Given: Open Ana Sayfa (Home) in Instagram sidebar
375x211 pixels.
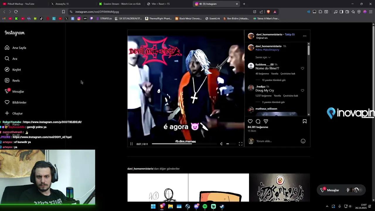Looking at the screenshot, I should pyautogui.click(x=16, y=48).
